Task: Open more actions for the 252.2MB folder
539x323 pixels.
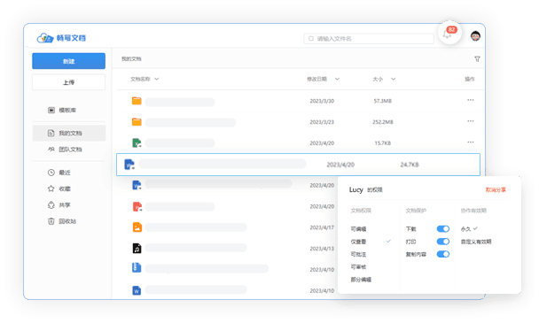Action: tap(470, 121)
